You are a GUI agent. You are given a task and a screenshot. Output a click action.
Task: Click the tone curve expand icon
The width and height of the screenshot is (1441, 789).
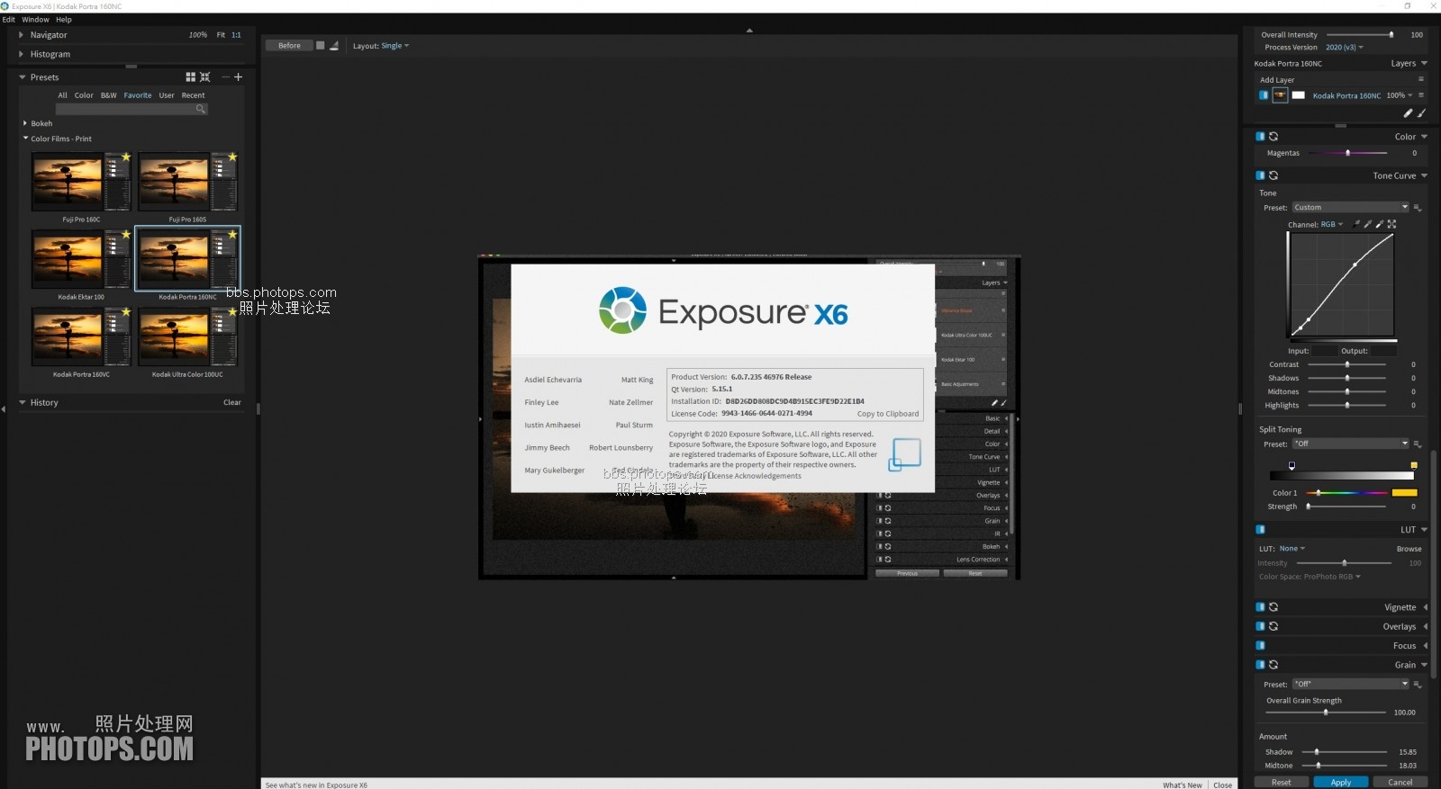1391,224
